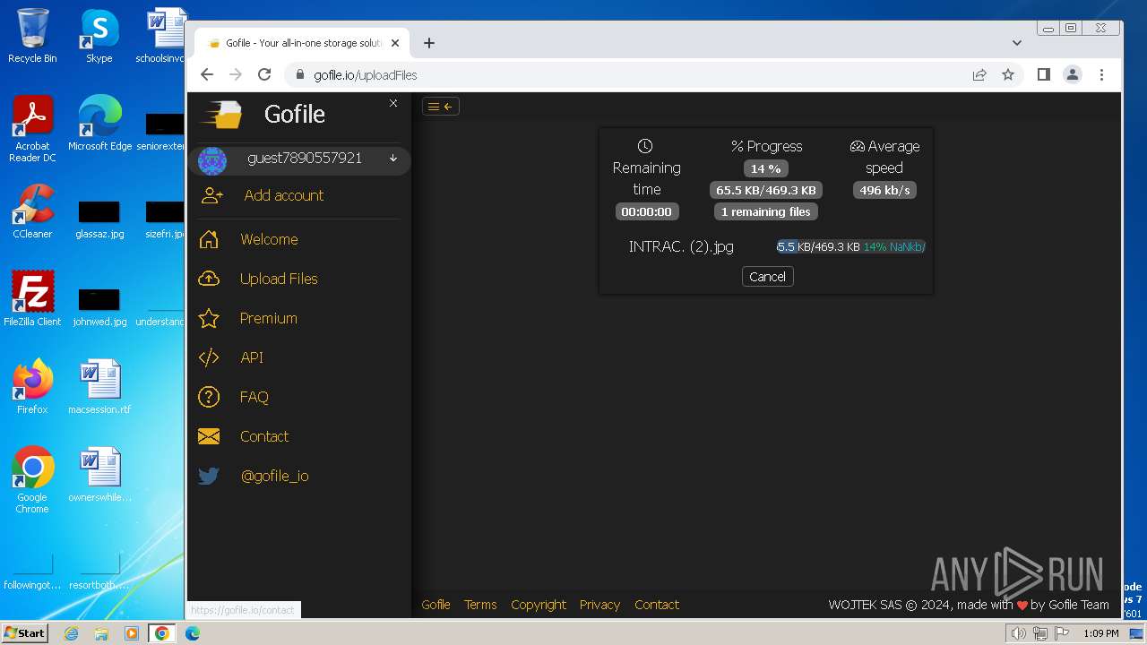
Task: Click the Windows Start button
Action: pyautogui.click(x=25, y=633)
